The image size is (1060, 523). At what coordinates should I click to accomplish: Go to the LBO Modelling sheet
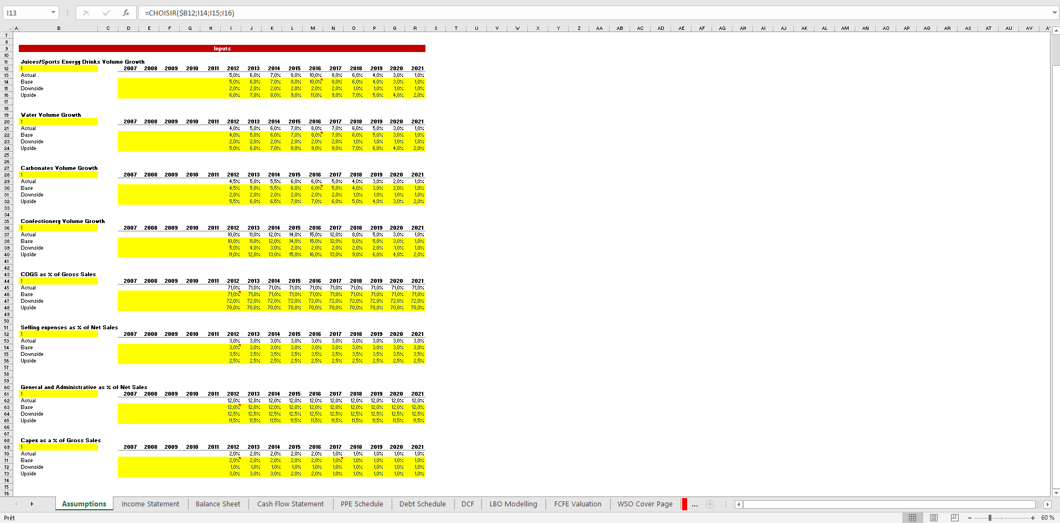513,504
